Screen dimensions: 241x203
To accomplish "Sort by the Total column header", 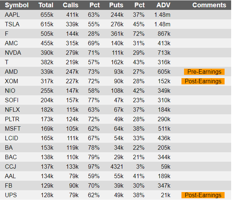I will tap(46, 5).
